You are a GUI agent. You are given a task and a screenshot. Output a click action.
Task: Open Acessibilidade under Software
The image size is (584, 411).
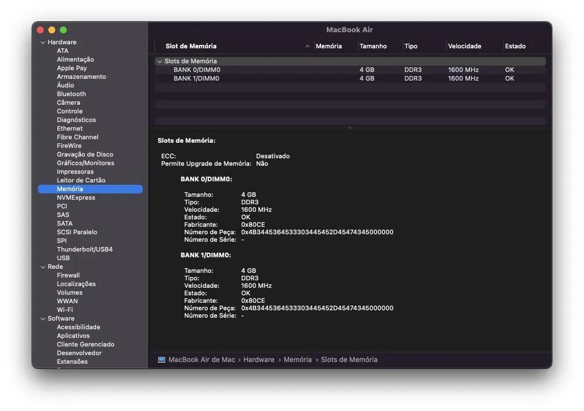(x=78, y=327)
